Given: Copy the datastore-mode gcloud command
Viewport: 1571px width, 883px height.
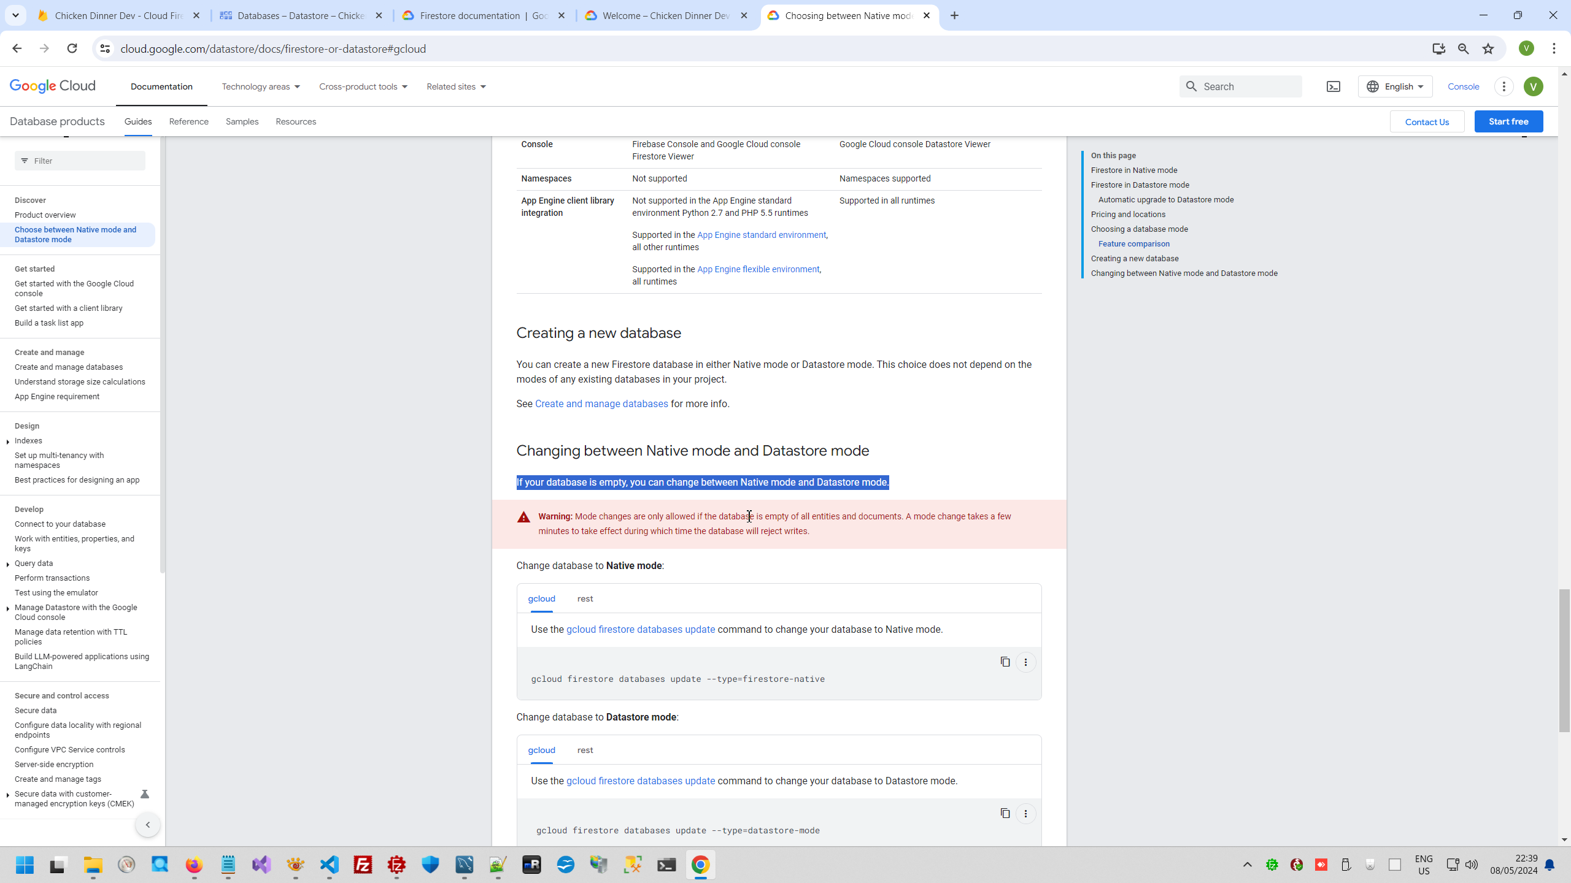Looking at the screenshot, I should 1005,813.
